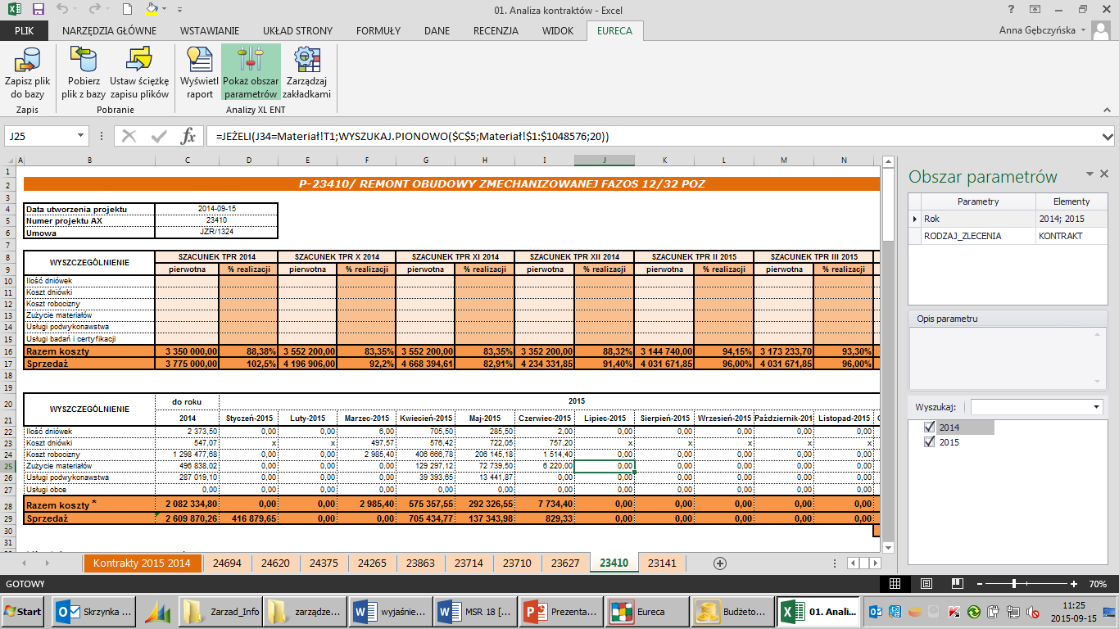Open the Name Box dropdown arrow

coord(80,136)
